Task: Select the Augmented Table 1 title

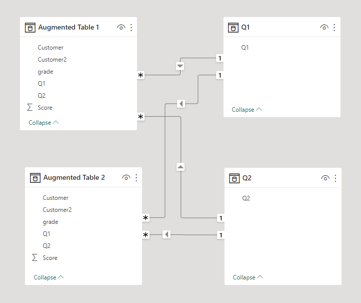Action: [68, 27]
